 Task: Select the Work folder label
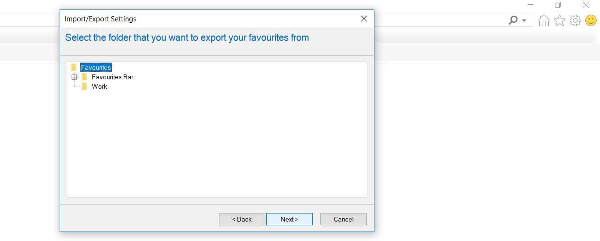[x=100, y=86]
